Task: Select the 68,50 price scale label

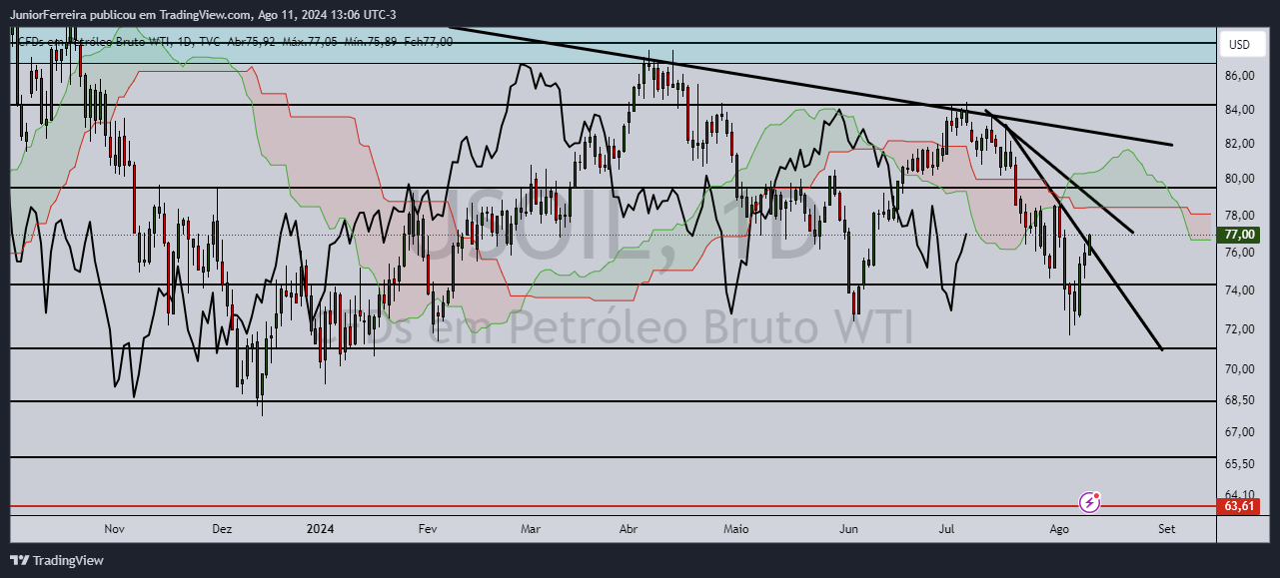Action: pyautogui.click(x=1239, y=400)
